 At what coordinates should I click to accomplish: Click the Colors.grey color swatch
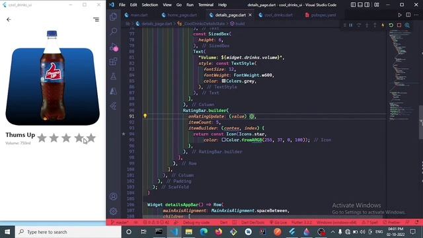tap(223, 81)
